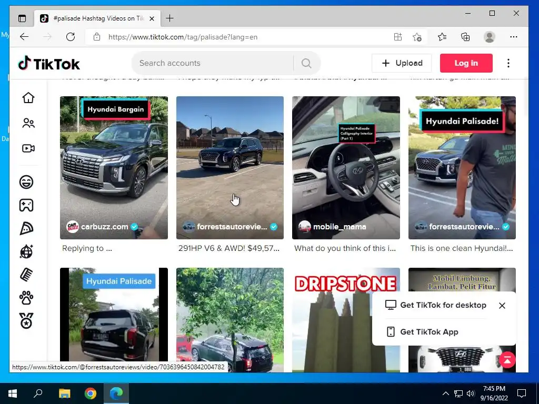Select the Sports medal icon
Viewport: 539px width, 404px height.
(26, 321)
